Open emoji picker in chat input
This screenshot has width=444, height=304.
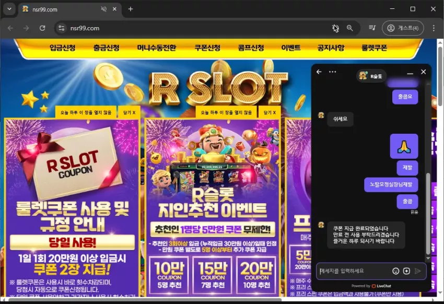point(395,271)
